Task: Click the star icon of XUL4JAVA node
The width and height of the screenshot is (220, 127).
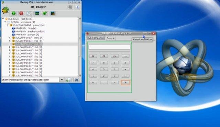Action: click(6, 19)
